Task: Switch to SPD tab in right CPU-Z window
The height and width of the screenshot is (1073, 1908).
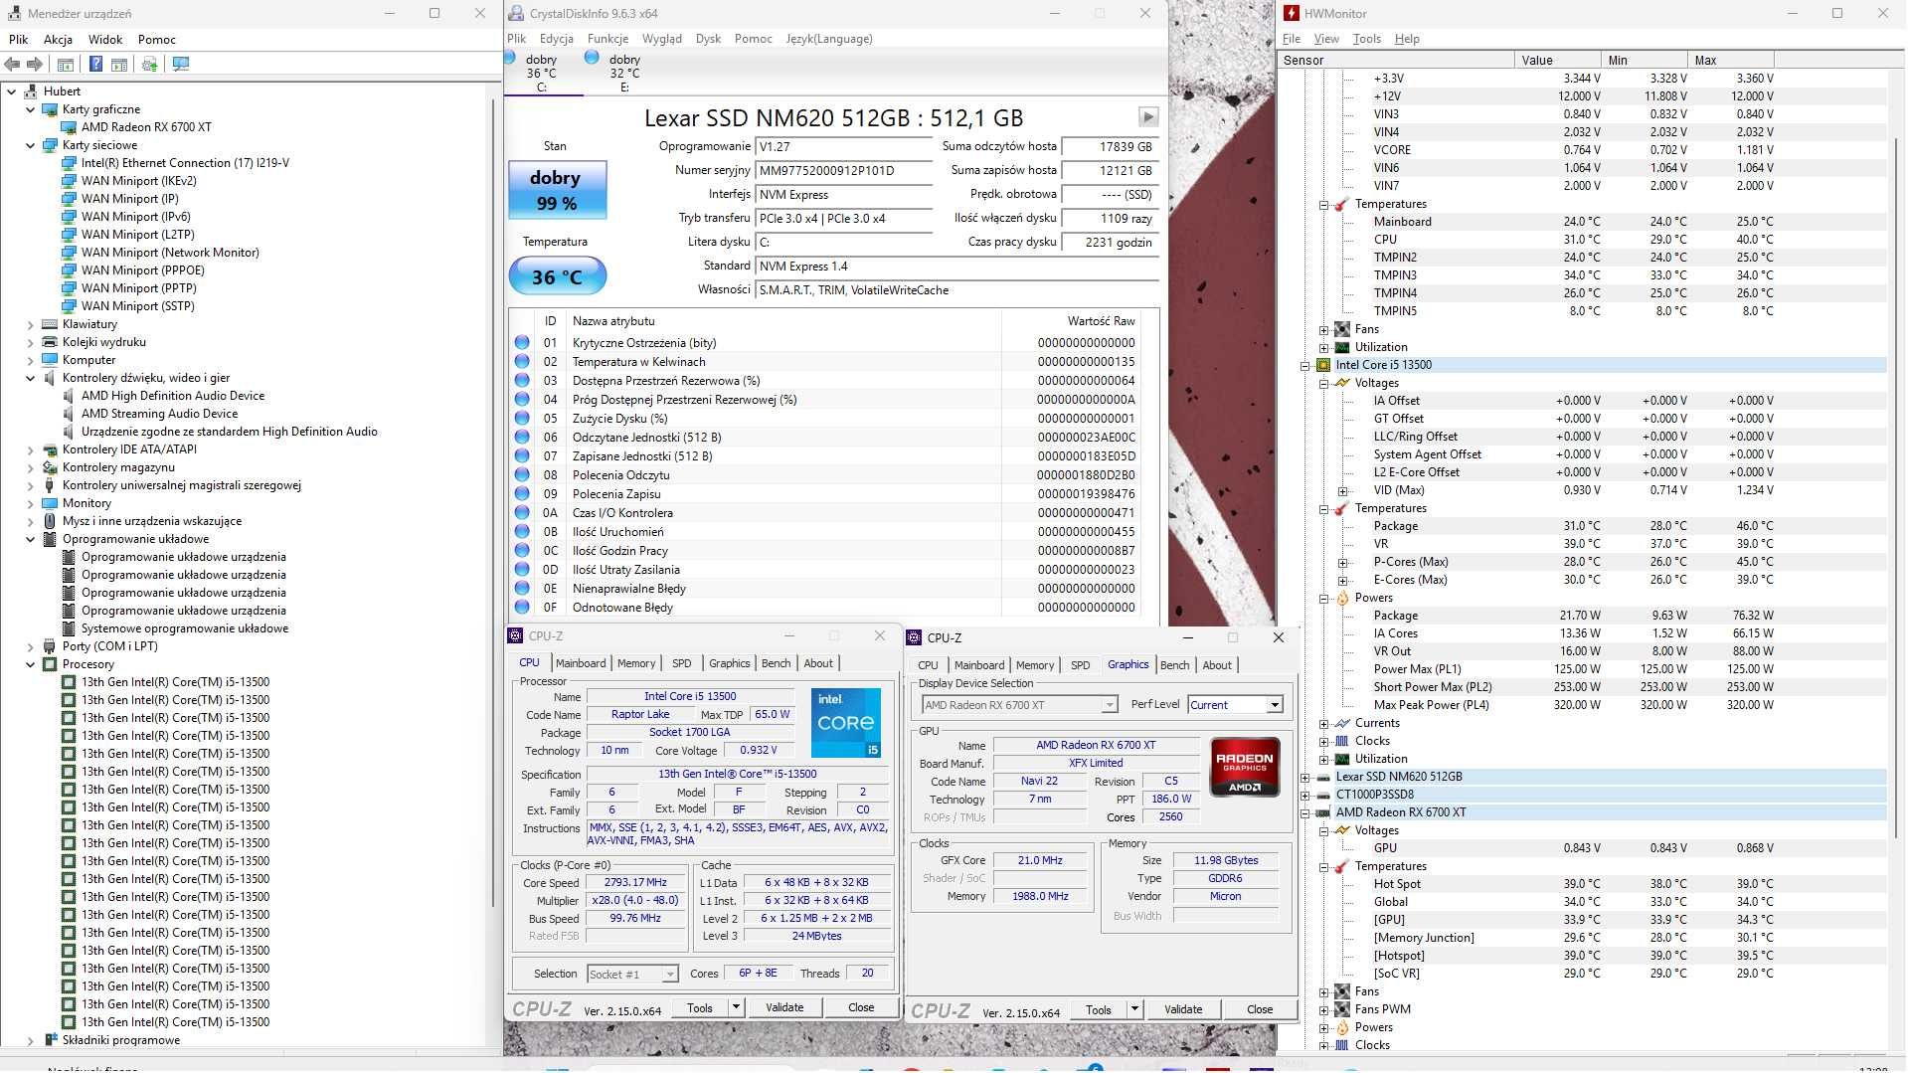Action: [1080, 665]
